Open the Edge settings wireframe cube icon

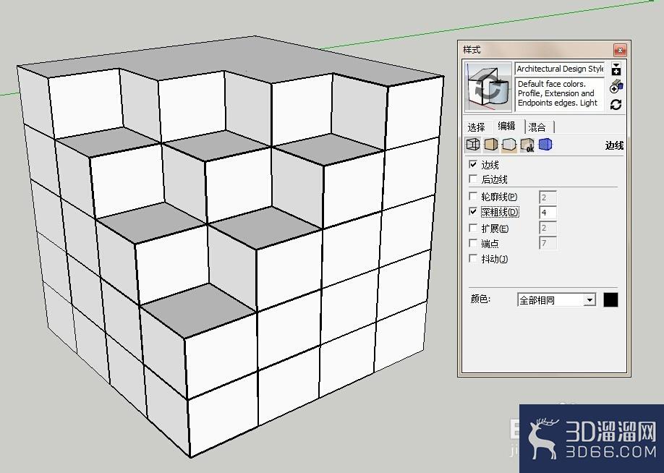[x=472, y=145]
